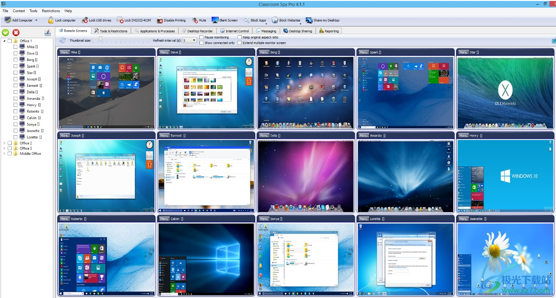Check the Office 1 group checkbox
Viewport: 556px width, 298px height.
point(9,41)
